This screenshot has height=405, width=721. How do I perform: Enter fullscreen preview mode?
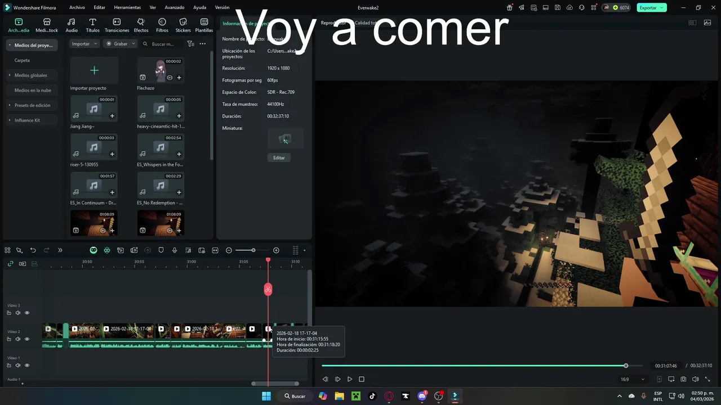(x=707, y=379)
